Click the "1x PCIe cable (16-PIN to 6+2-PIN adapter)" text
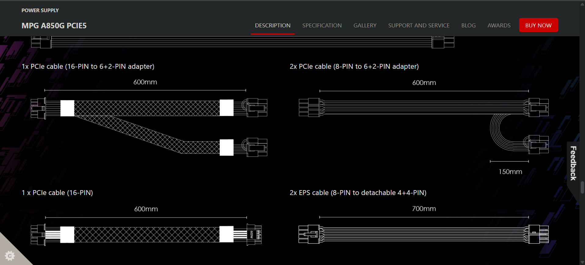 (x=88, y=66)
